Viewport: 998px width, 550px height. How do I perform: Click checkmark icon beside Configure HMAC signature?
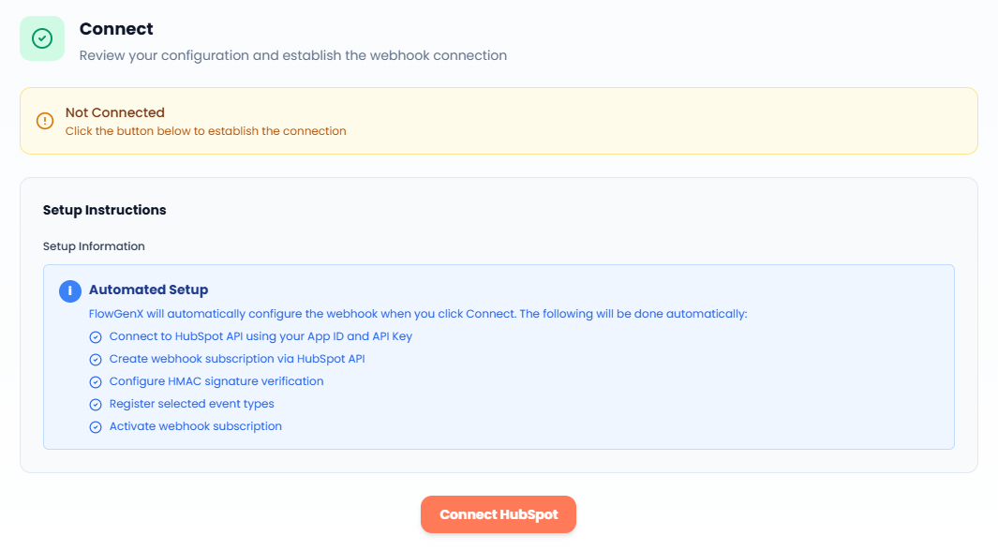coord(95,382)
